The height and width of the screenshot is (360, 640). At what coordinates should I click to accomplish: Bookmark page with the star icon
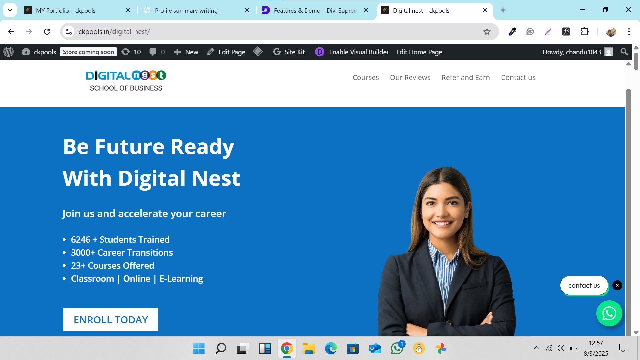pos(487,32)
